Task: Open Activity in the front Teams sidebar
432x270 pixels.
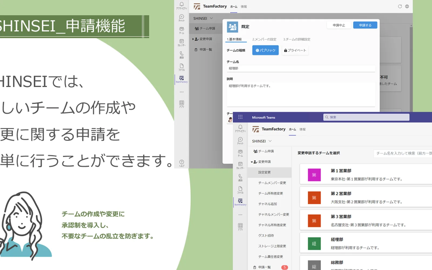Action: 240,129
